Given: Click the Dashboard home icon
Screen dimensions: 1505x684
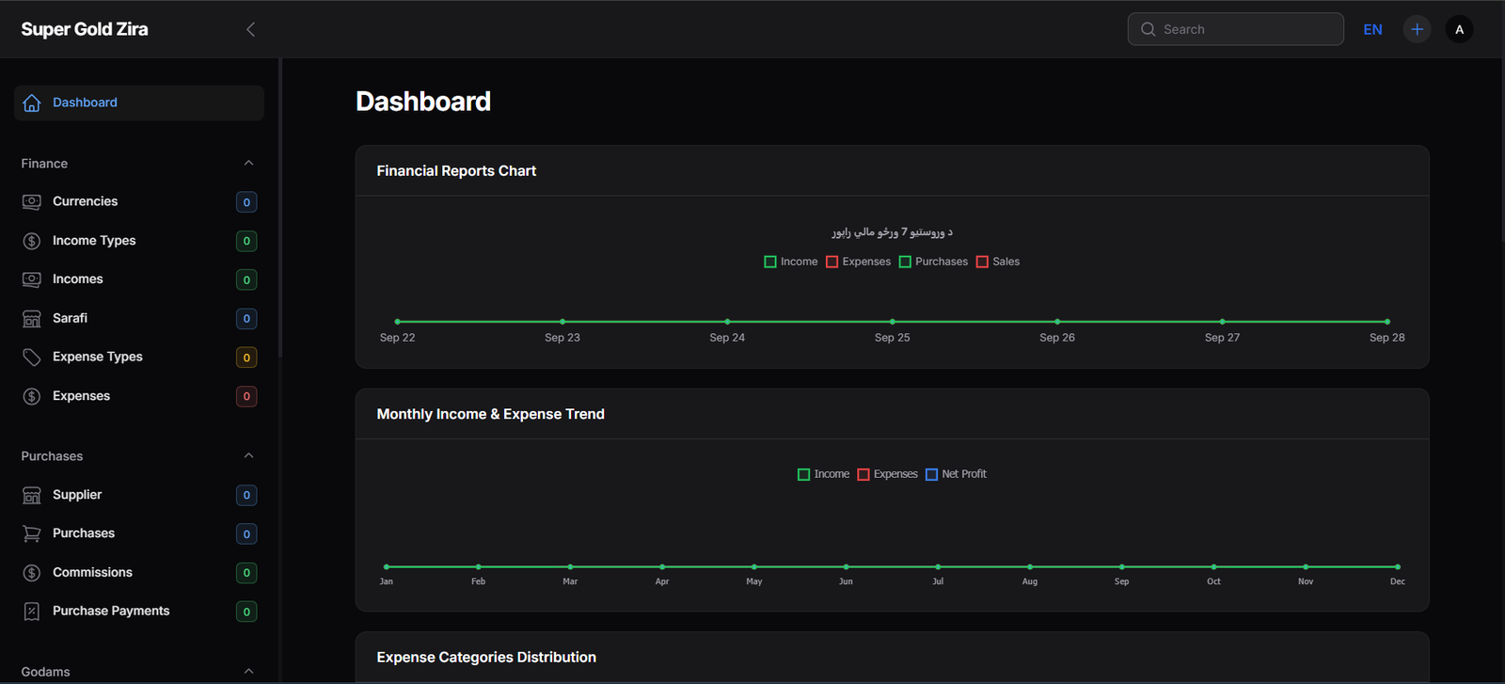Looking at the screenshot, I should pos(32,103).
